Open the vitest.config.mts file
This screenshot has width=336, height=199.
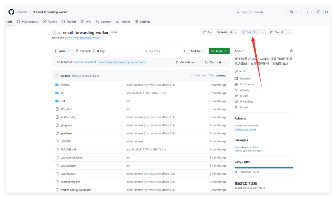(x=71, y=182)
